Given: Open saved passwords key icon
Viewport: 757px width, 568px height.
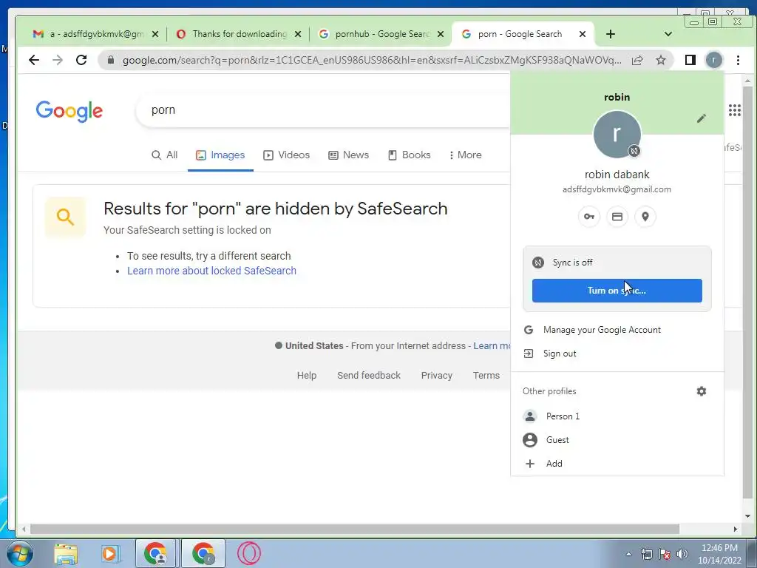Looking at the screenshot, I should click(x=589, y=217).
